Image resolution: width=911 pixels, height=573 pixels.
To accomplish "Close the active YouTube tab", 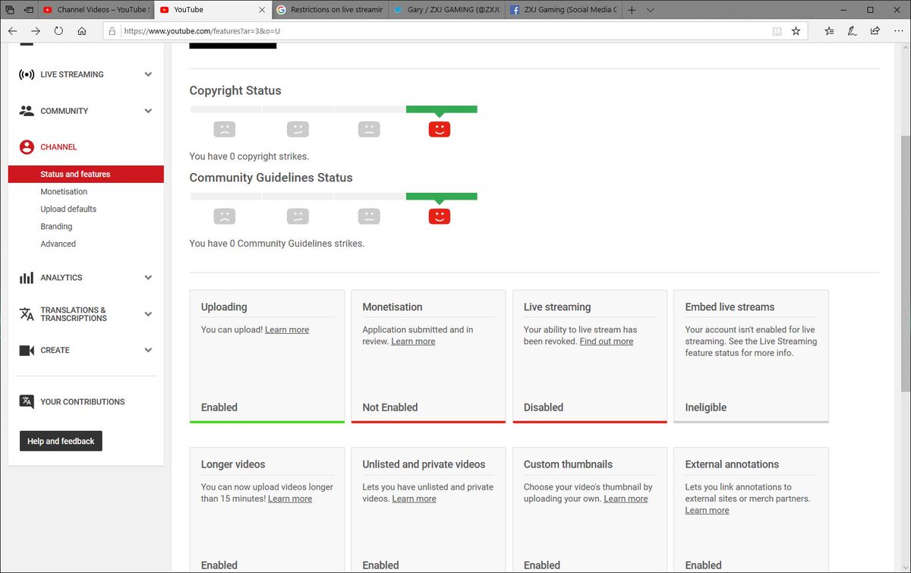I will (262, 10).
